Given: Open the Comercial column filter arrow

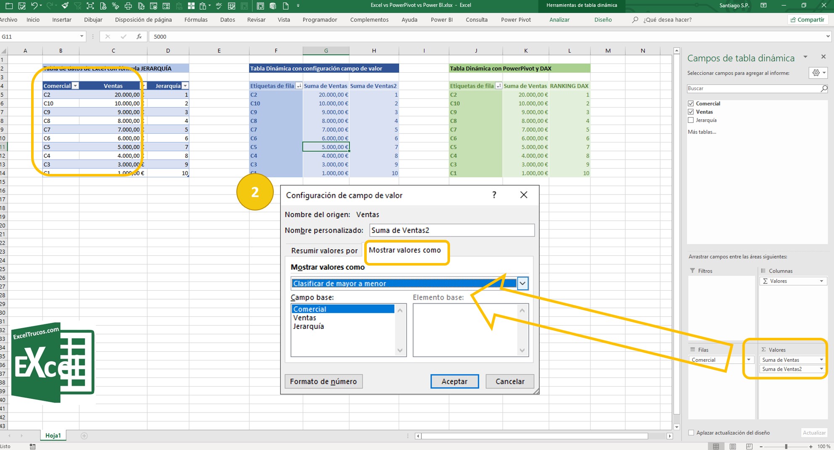Looking at the screenshot, I should (x=75, y=86).
